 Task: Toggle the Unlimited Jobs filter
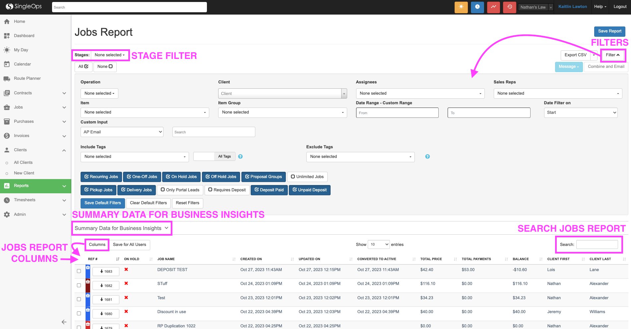[x=307, y=177]
